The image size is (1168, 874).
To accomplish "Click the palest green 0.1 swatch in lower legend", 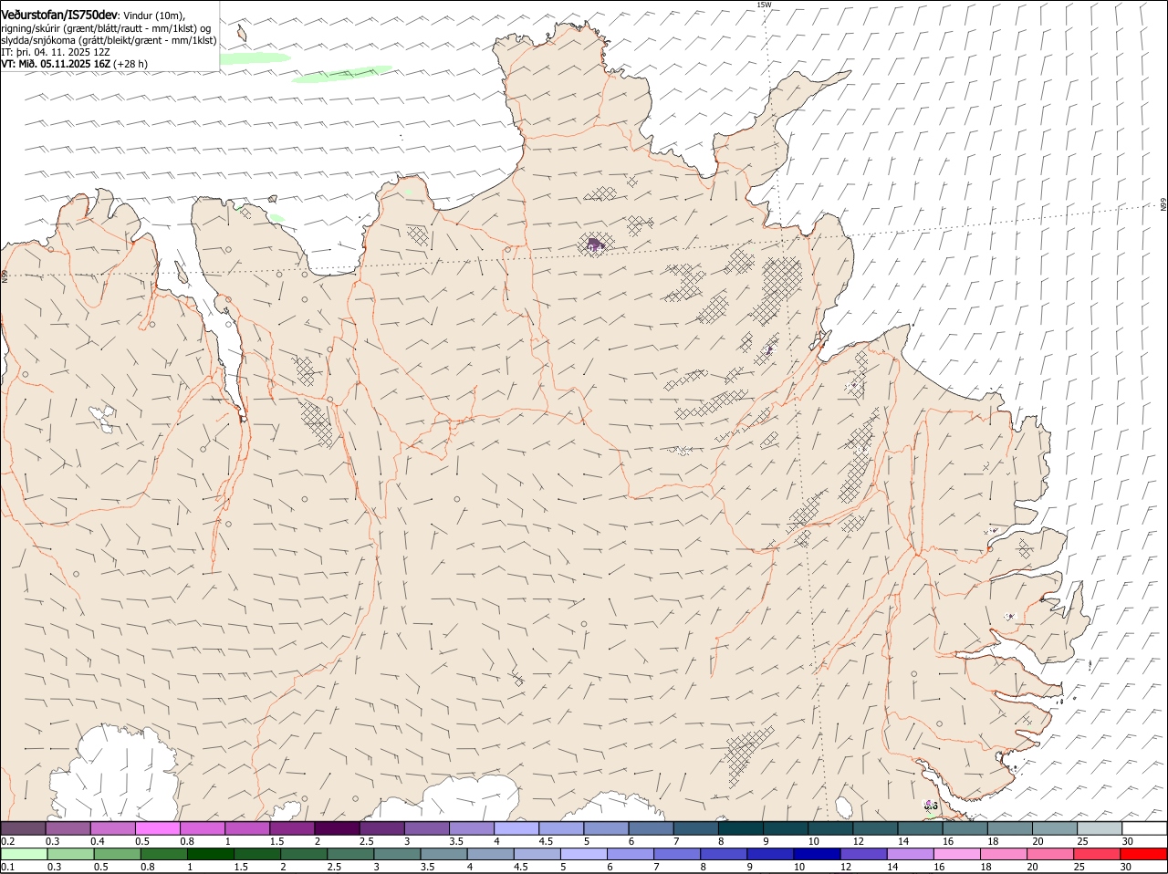I will (25, 854).
